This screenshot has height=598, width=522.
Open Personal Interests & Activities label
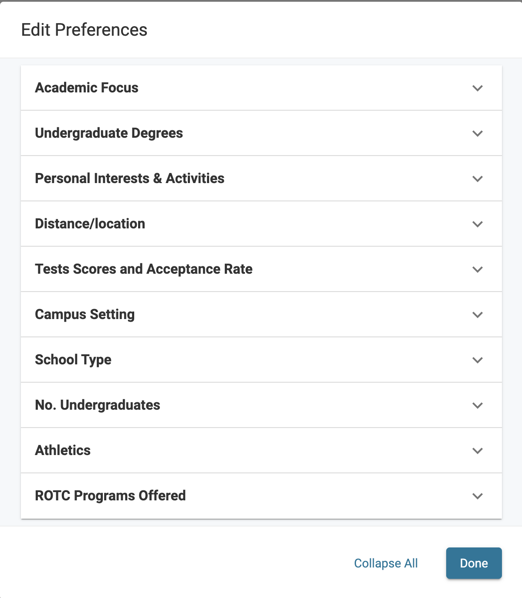(x=130, y=178)
